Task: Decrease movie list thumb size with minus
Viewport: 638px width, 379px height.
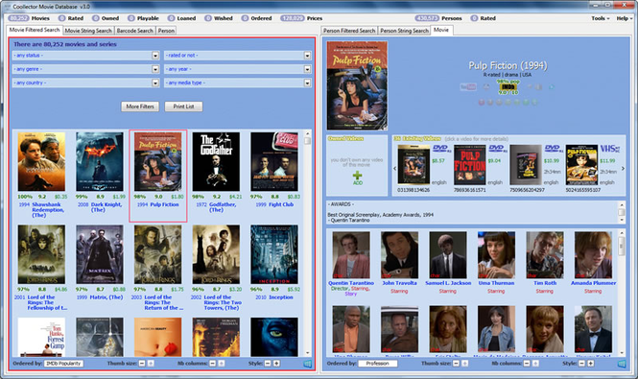Action: point(142,363)
